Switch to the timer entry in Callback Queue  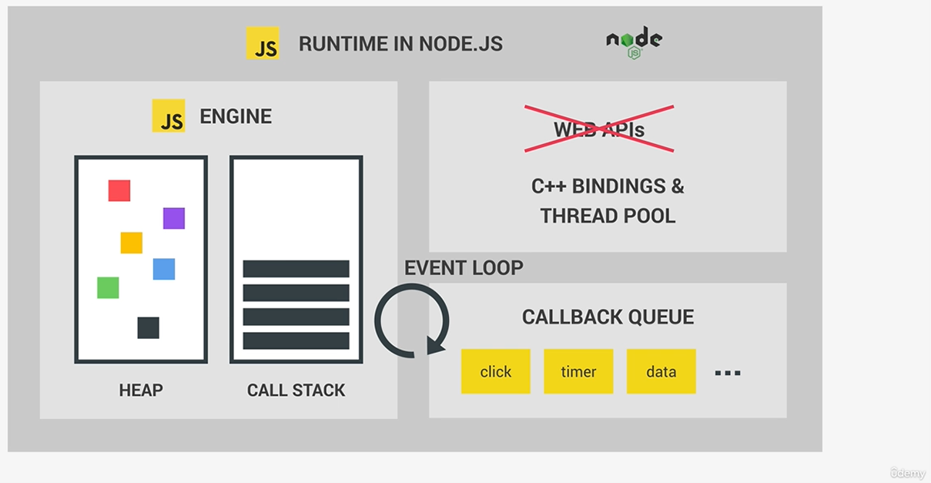pyautogui.click(x=578, y=371)
